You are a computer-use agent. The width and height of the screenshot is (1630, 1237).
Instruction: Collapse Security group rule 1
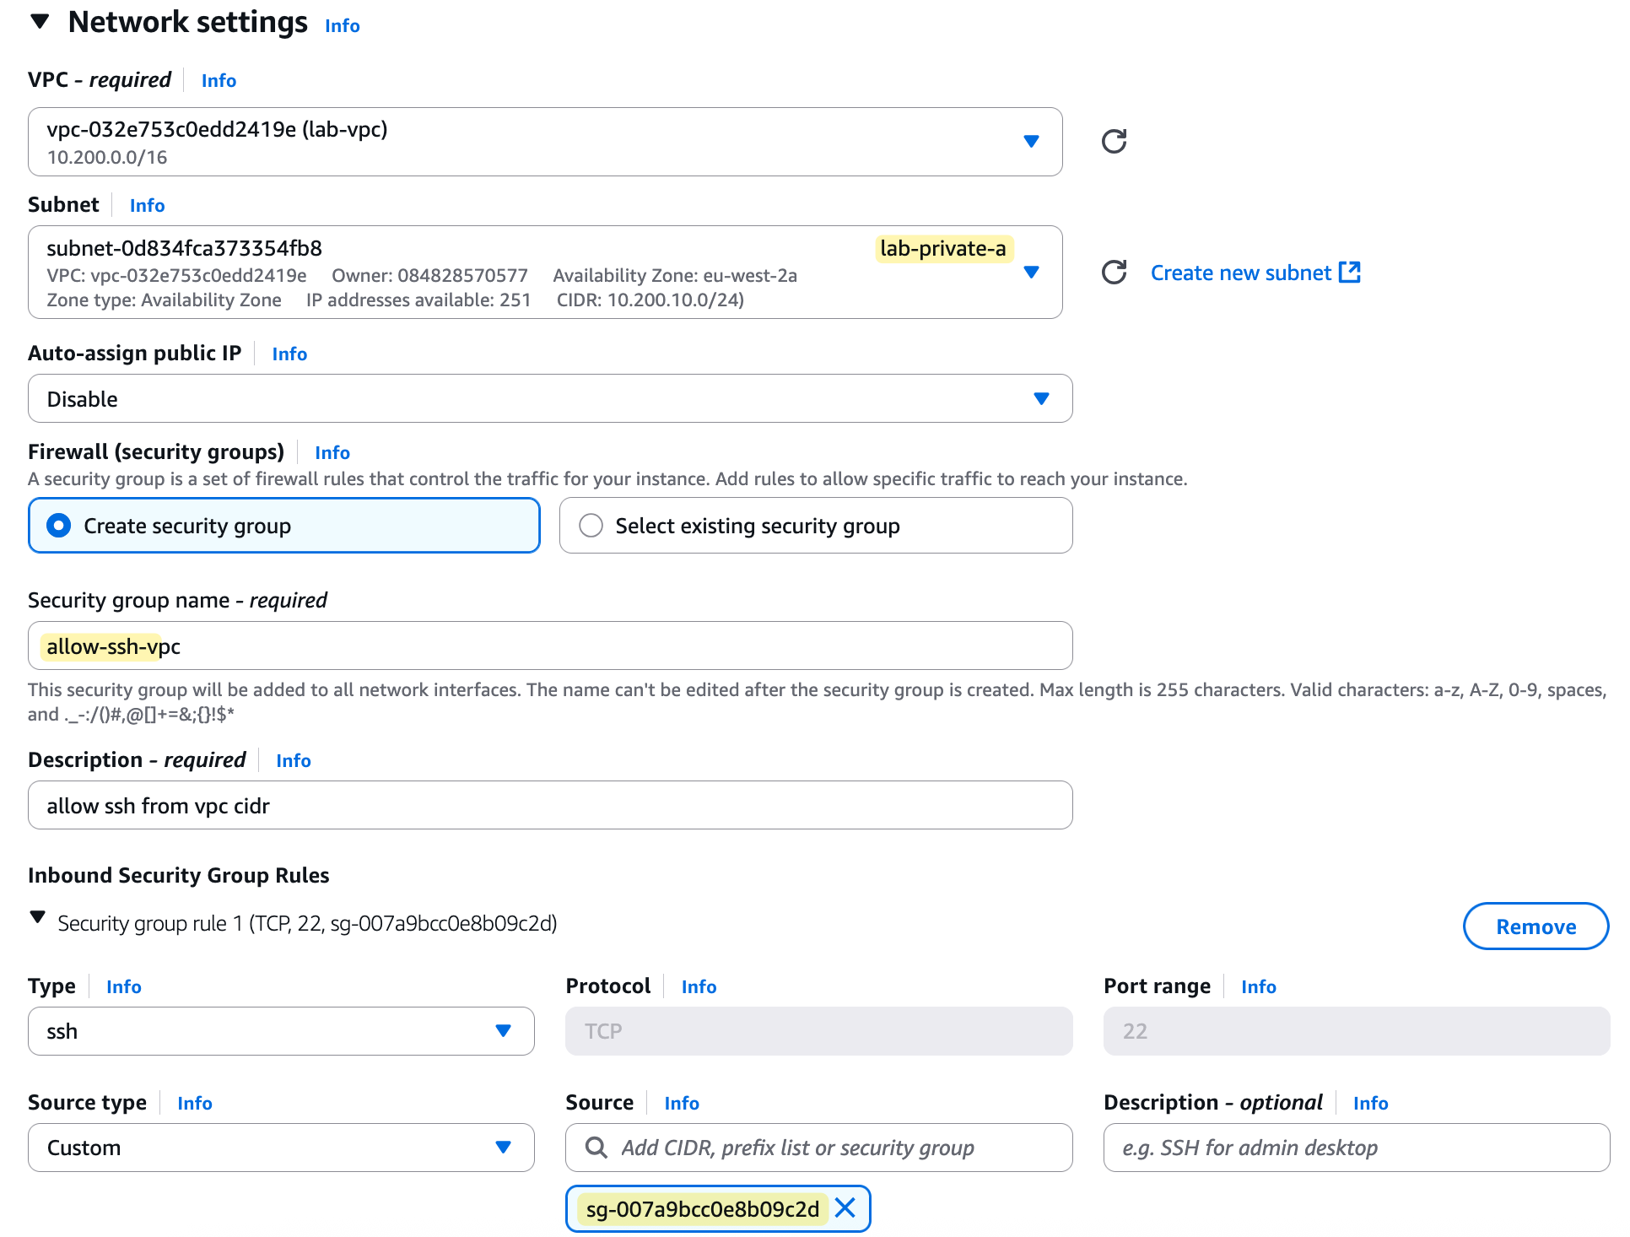tap(37, 918)
